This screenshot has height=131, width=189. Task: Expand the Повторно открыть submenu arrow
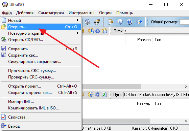coord(78,33)
